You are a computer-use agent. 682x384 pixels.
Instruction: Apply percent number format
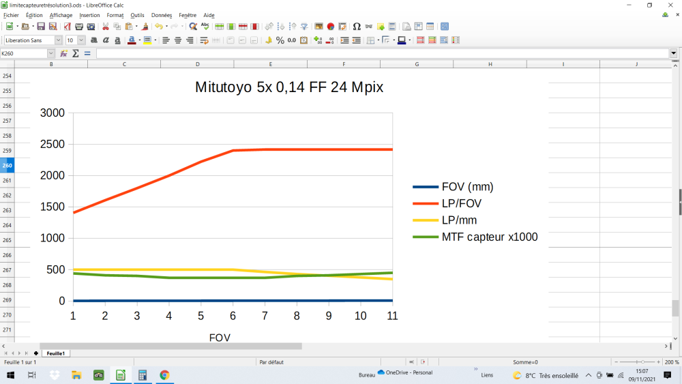(280, 40)
